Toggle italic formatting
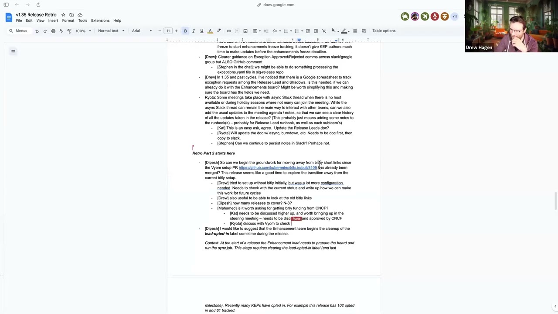558x314 pixels. (194, 31)
